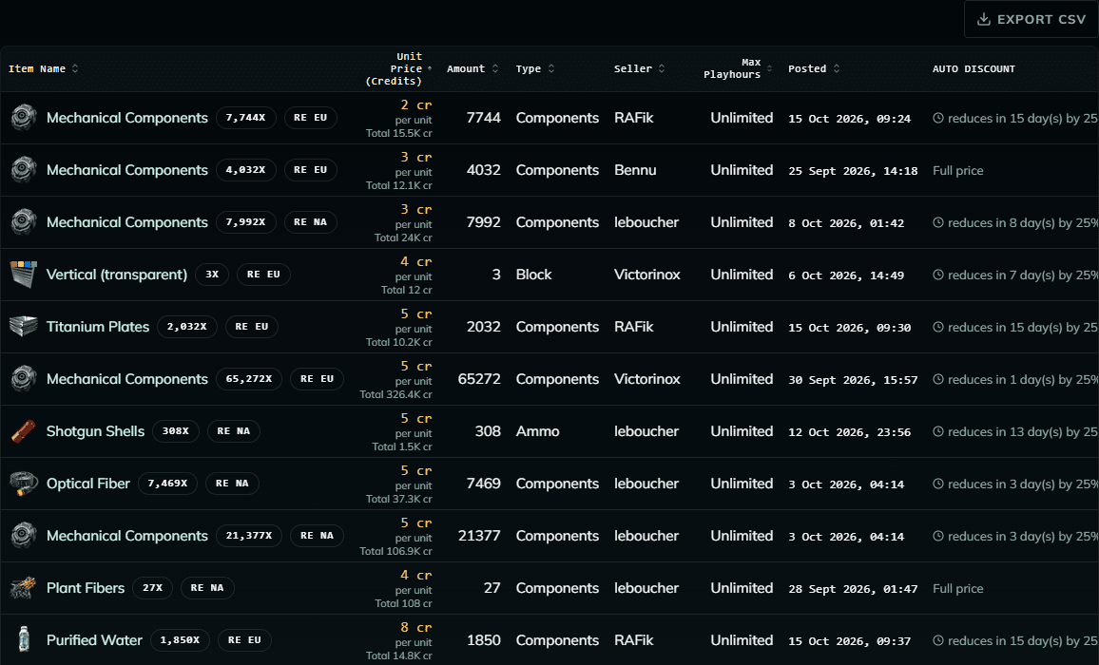Image resolution: width=1099 pixels, height=665 pixels.
Task: Click clock icon in Vertical (transparent) row
Action: point(937,275)
